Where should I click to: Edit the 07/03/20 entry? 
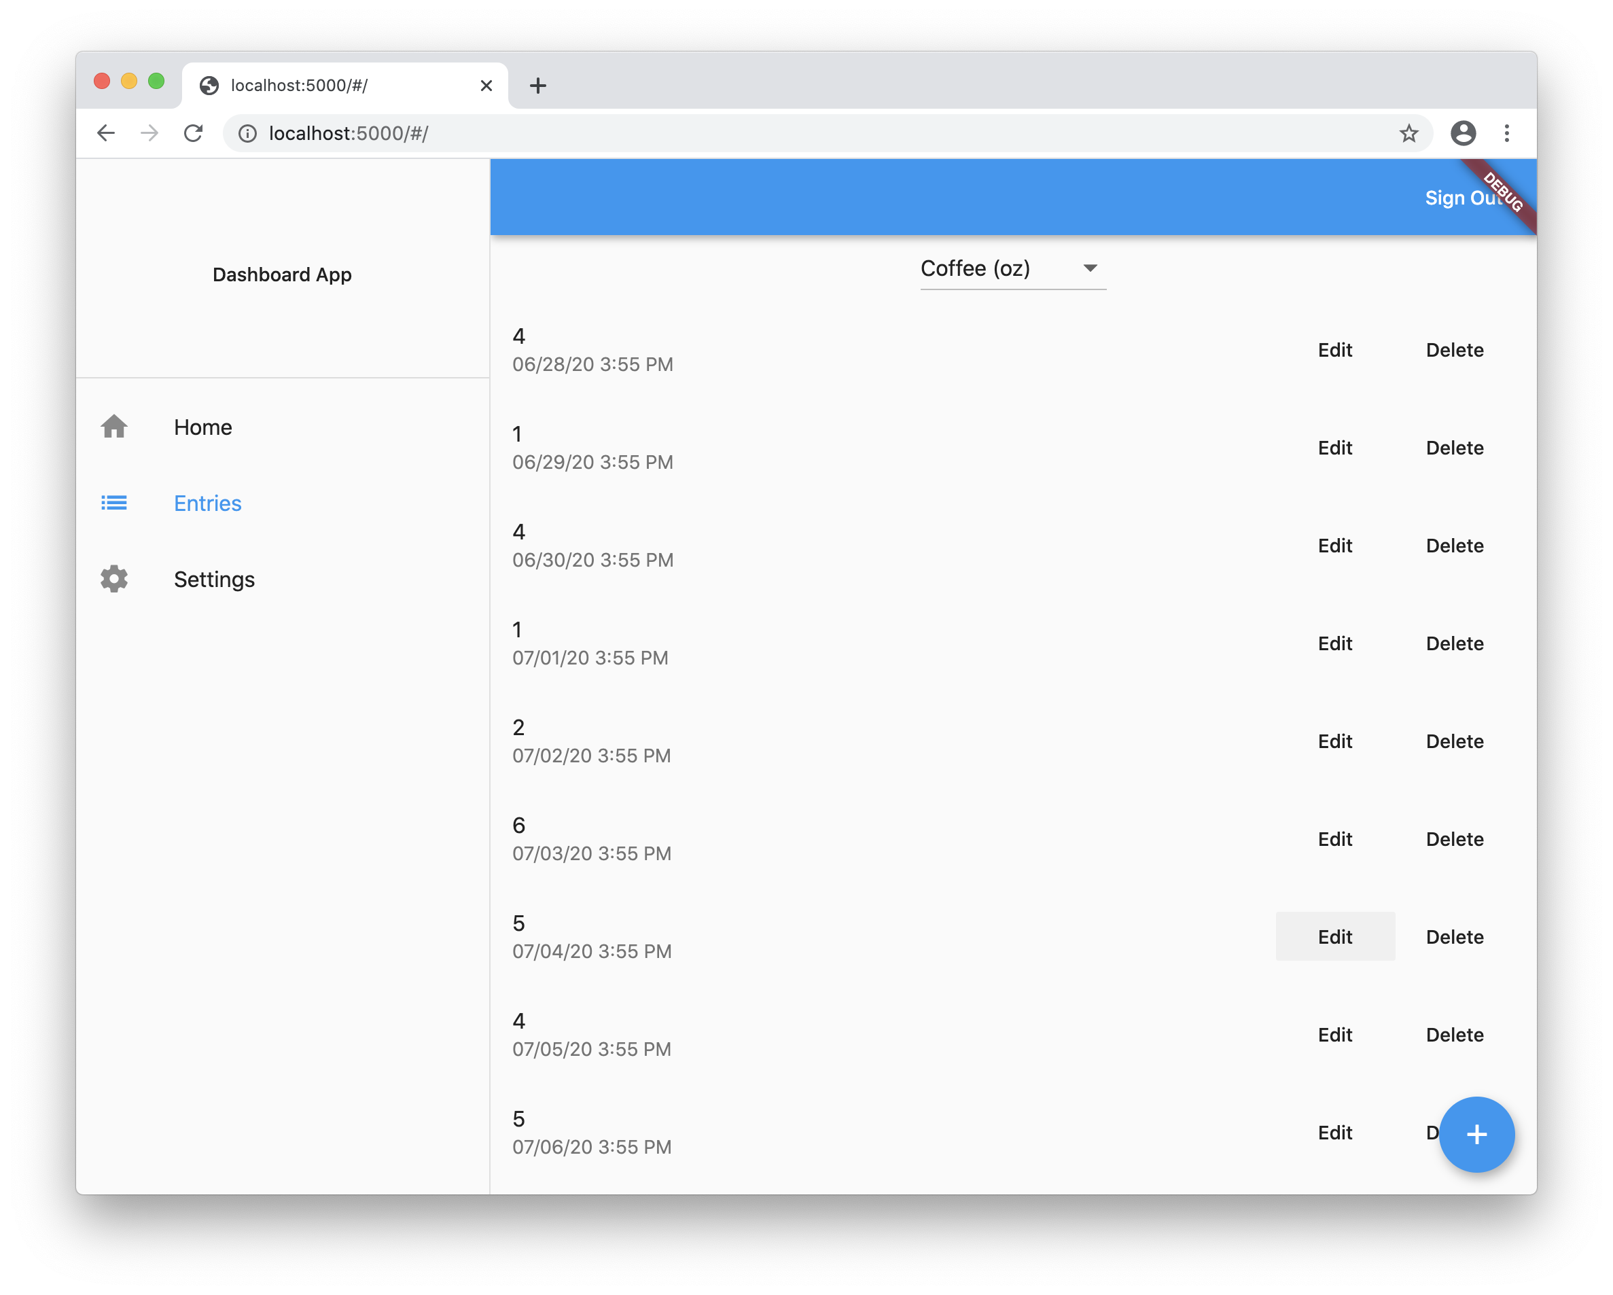[1334, 839]
